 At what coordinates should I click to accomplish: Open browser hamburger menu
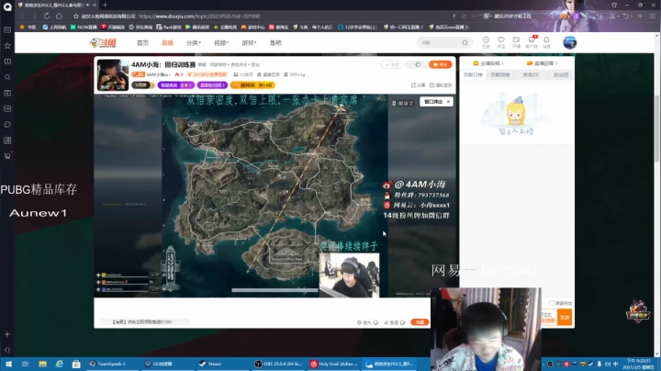coord(652,16)
